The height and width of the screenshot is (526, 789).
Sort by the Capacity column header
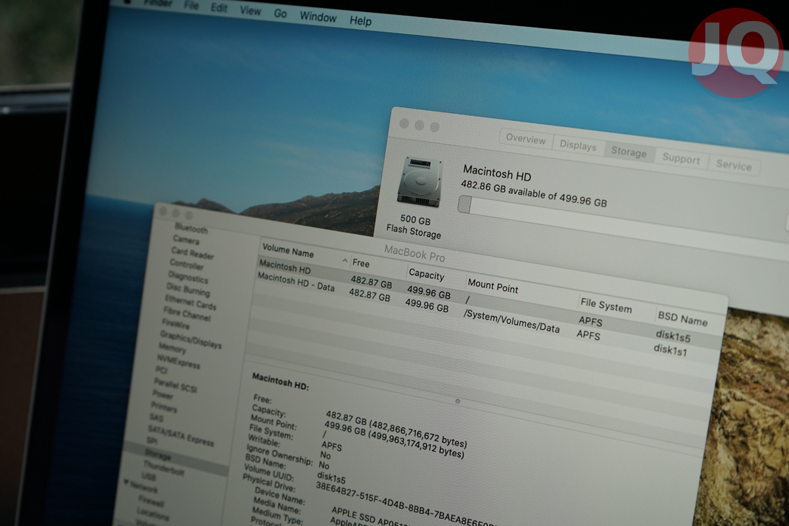[427, 275]
